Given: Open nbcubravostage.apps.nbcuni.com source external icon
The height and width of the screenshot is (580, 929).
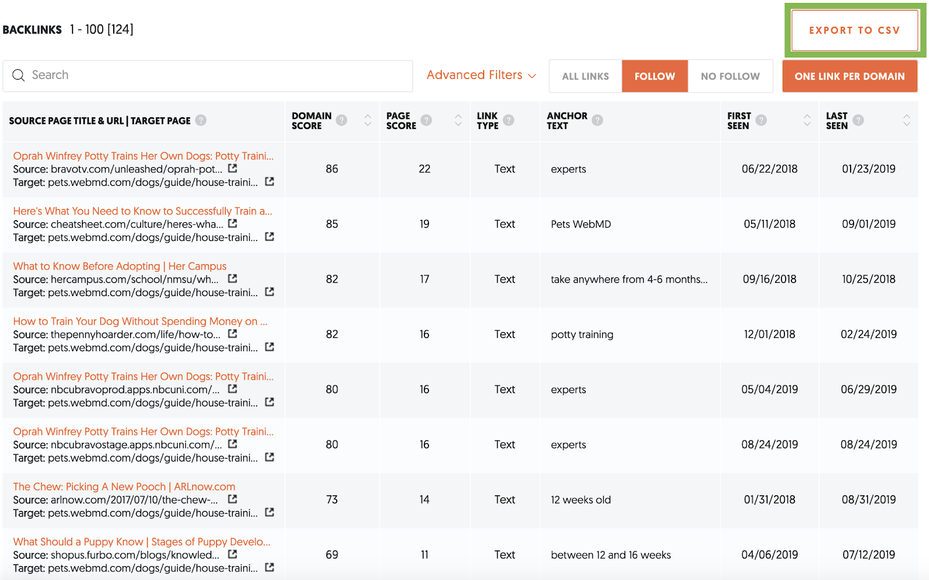Looking at the screenshot, I should point(233,444).
